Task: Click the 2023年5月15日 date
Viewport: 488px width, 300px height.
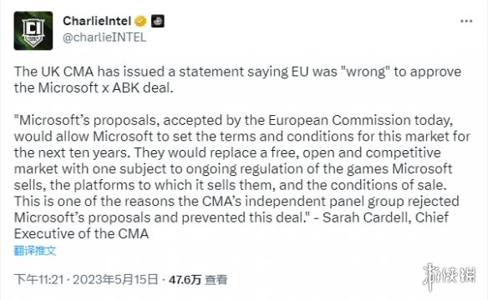Action: (x=115, y=279)
